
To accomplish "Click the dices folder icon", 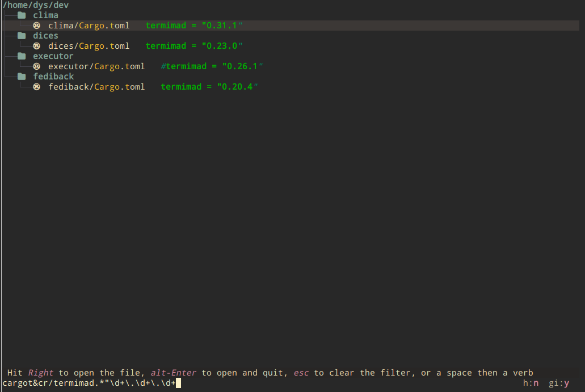I will [22, 36].
